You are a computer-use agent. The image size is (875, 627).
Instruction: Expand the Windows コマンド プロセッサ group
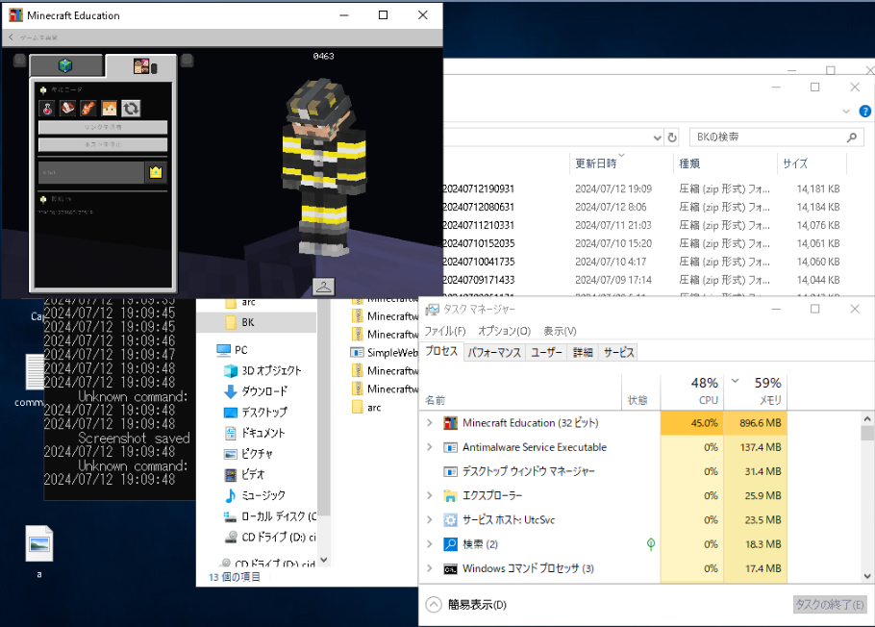[x=429, y=568]
